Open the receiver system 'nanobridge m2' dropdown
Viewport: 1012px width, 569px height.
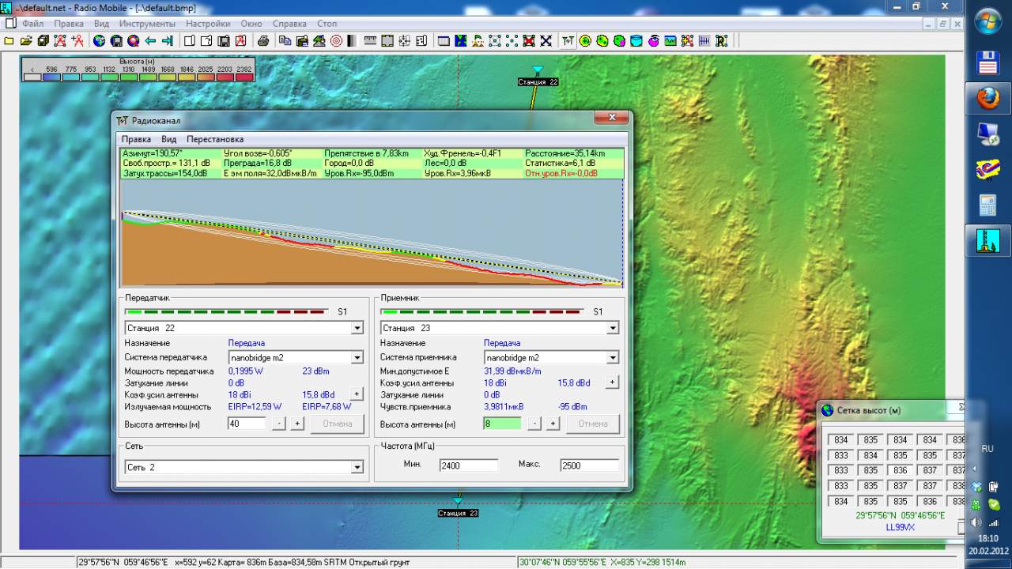coord(612,358)
